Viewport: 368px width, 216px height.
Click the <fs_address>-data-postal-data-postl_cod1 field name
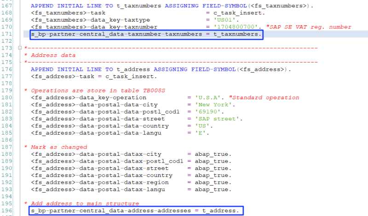pos(105,112)
